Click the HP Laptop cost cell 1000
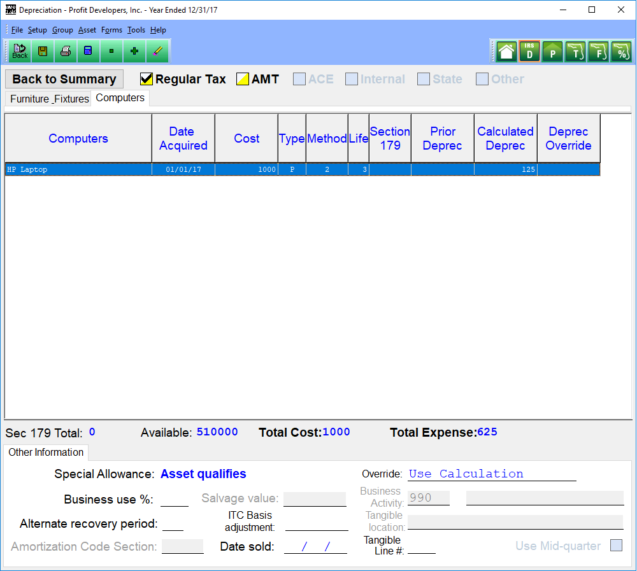 pos(247,169)
